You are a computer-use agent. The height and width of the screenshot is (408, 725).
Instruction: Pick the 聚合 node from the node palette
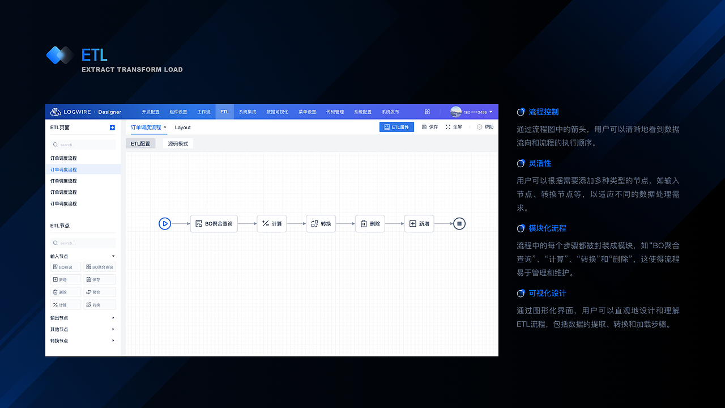(x=100, y=292)
